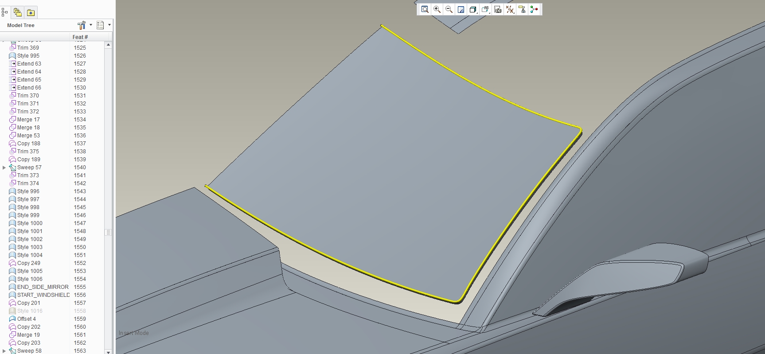Viewport: 765px width, 354px height.
Task: Select the Extend 66 feature
Action: 29,88
